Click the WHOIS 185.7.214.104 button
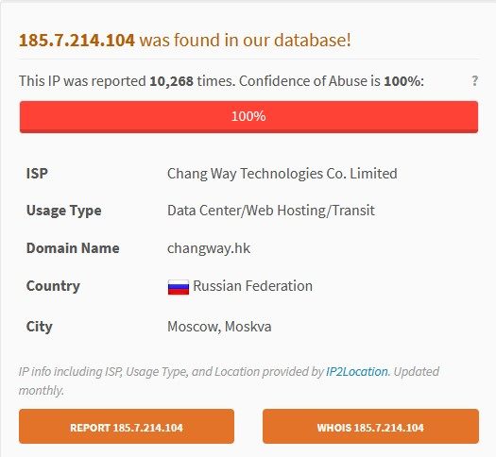Screen dimensions: 496x457 click(370, 427)
